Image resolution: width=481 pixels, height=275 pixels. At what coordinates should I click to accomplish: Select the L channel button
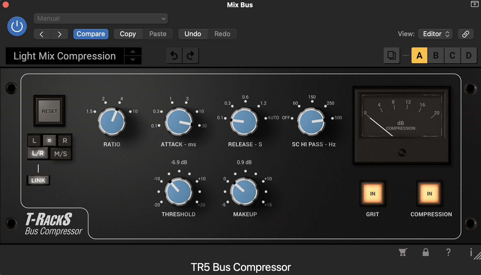(34, 141)
